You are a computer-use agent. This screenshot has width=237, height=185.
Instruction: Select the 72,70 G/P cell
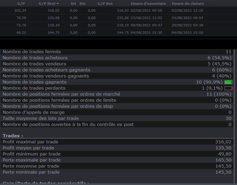pyautogui.click(x=21, y=25)
